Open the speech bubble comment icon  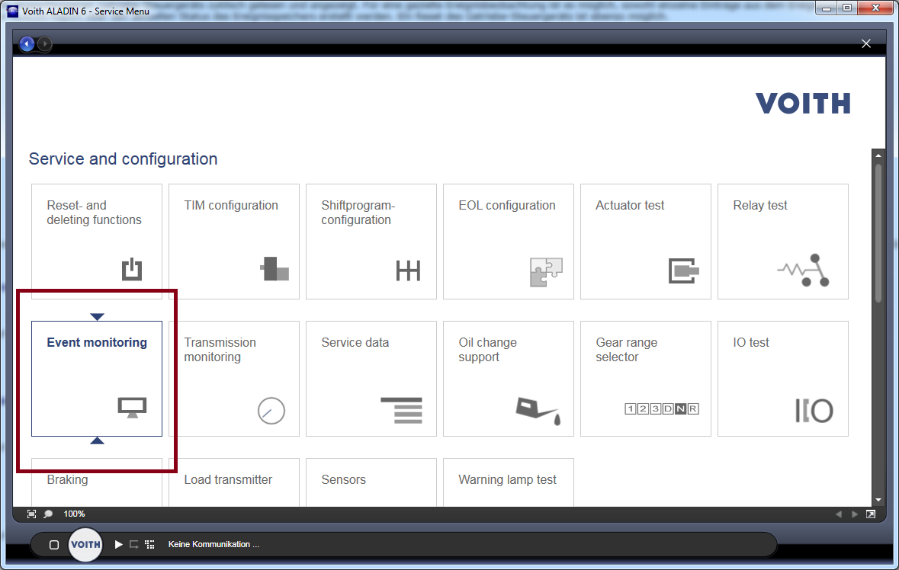pos(49,514)
